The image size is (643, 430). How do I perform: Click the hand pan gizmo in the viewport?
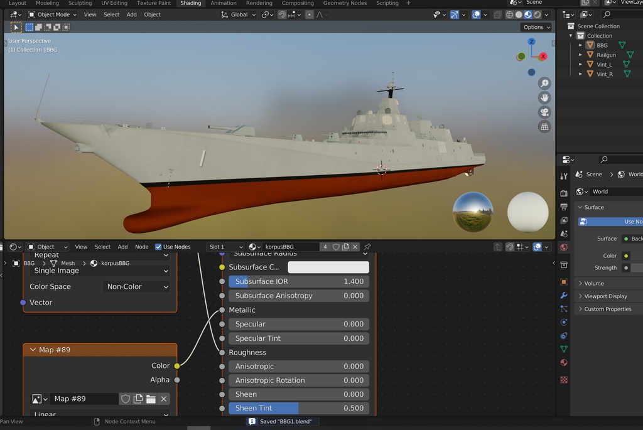[x=544, y=97]
